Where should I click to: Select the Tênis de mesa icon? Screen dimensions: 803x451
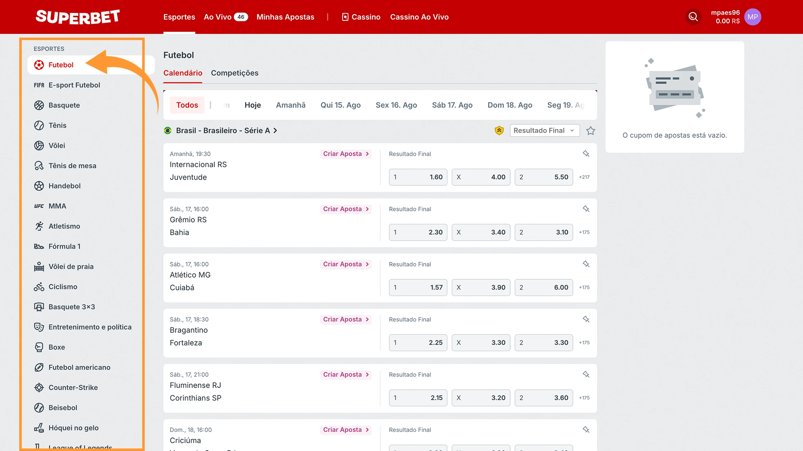(39, 166)
